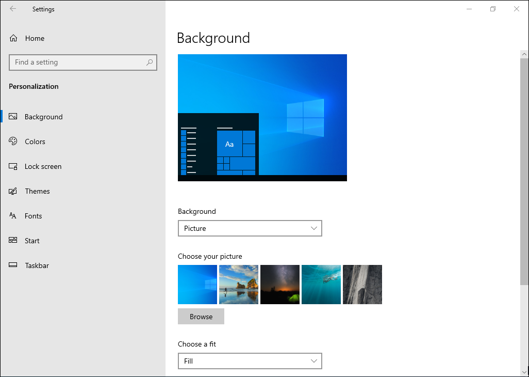The image size is (529, 377).
Task: Select the underwater swimmer wallpaper thumbnail
Action: [x=321, y=285]
